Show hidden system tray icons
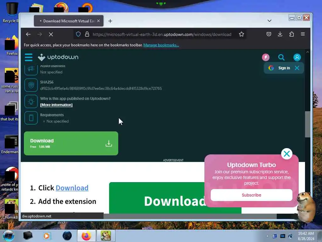The width and height of the screenshot is (322, 242). pos(267,236)
